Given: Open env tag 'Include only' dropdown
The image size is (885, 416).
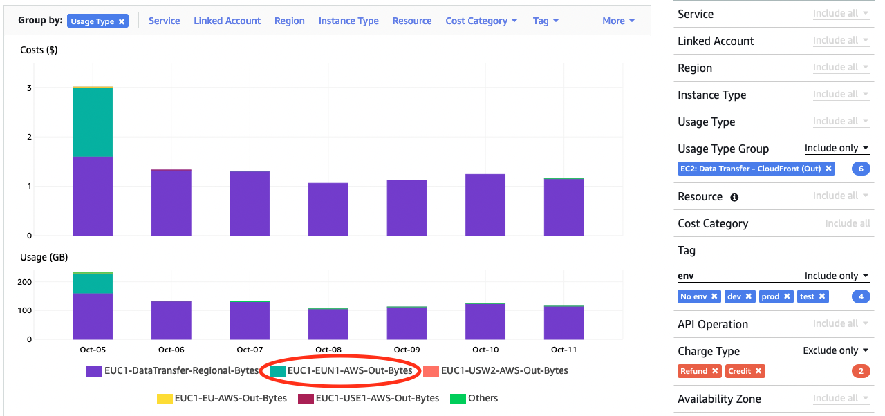Looking at the screenshot, I should [837, 276].
